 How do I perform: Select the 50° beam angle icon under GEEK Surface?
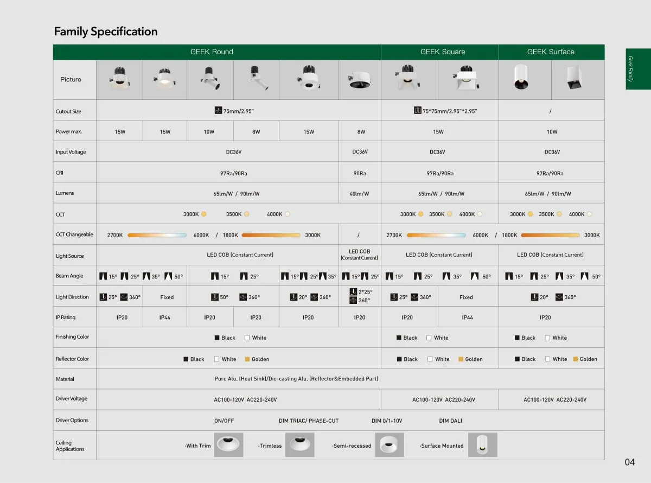tap(584, 276)
